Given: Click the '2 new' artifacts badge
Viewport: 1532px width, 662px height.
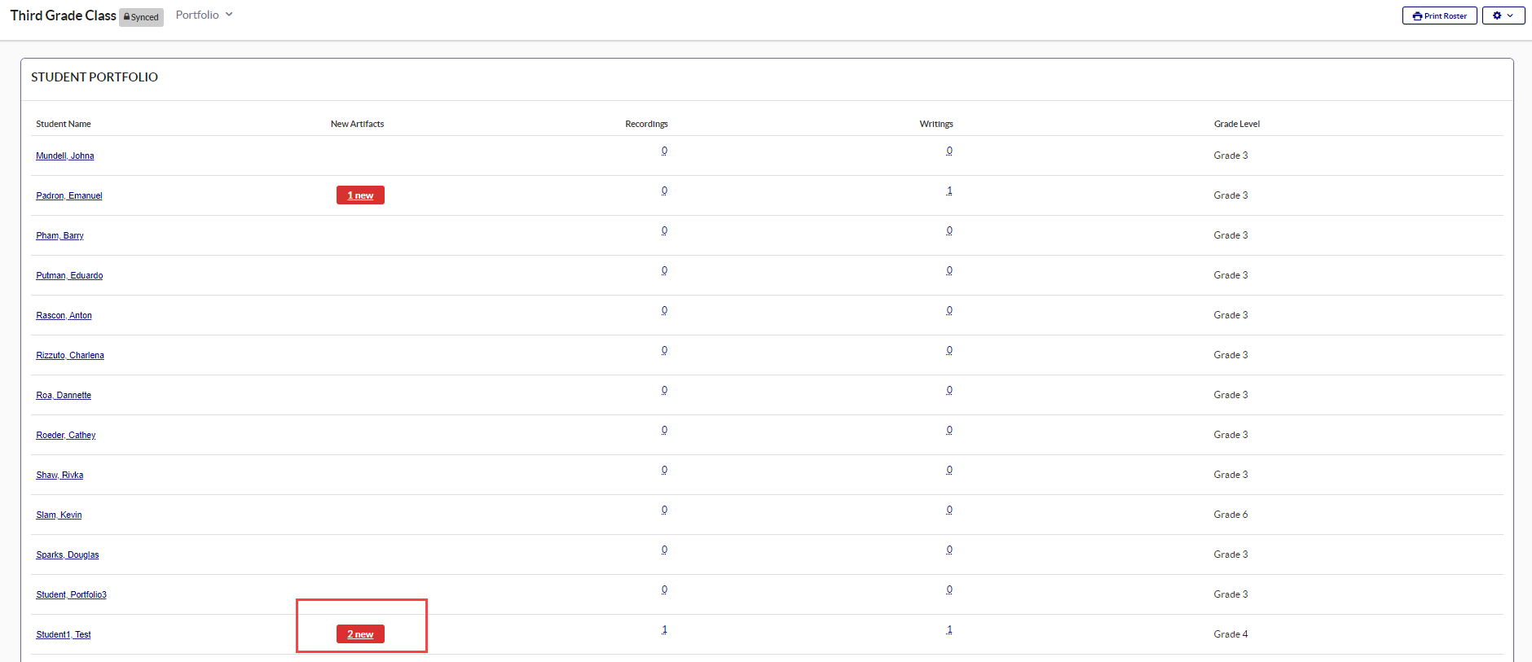Looking at the screenshot, I should coord(360,634).
